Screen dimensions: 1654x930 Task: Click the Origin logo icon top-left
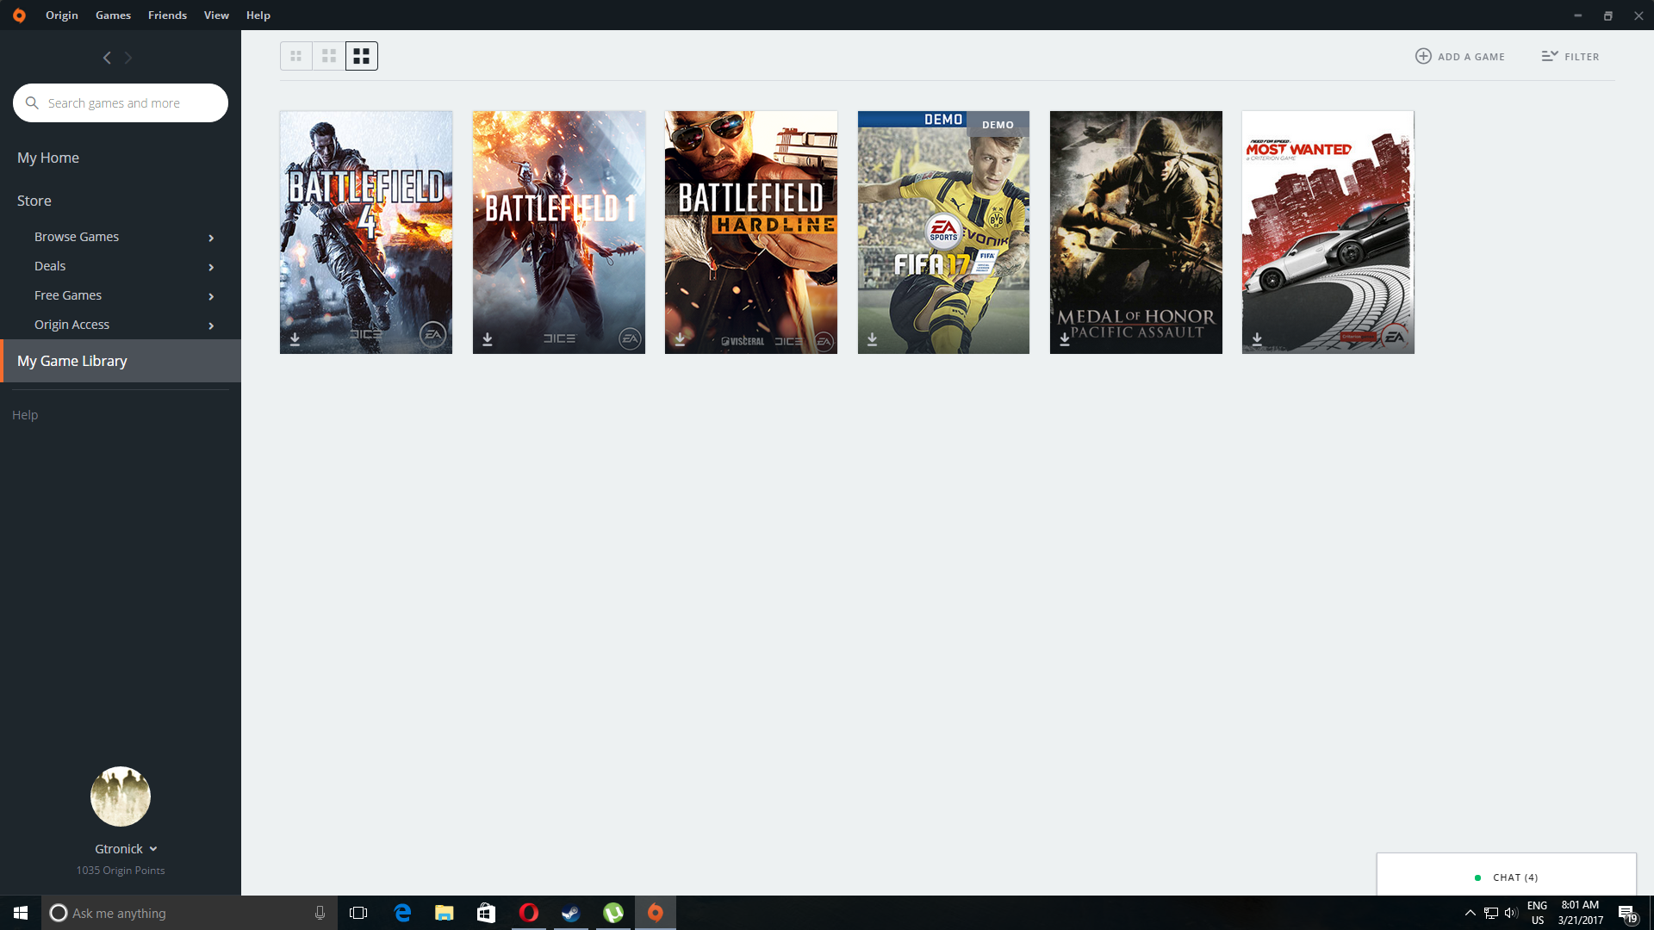[19, 15]
